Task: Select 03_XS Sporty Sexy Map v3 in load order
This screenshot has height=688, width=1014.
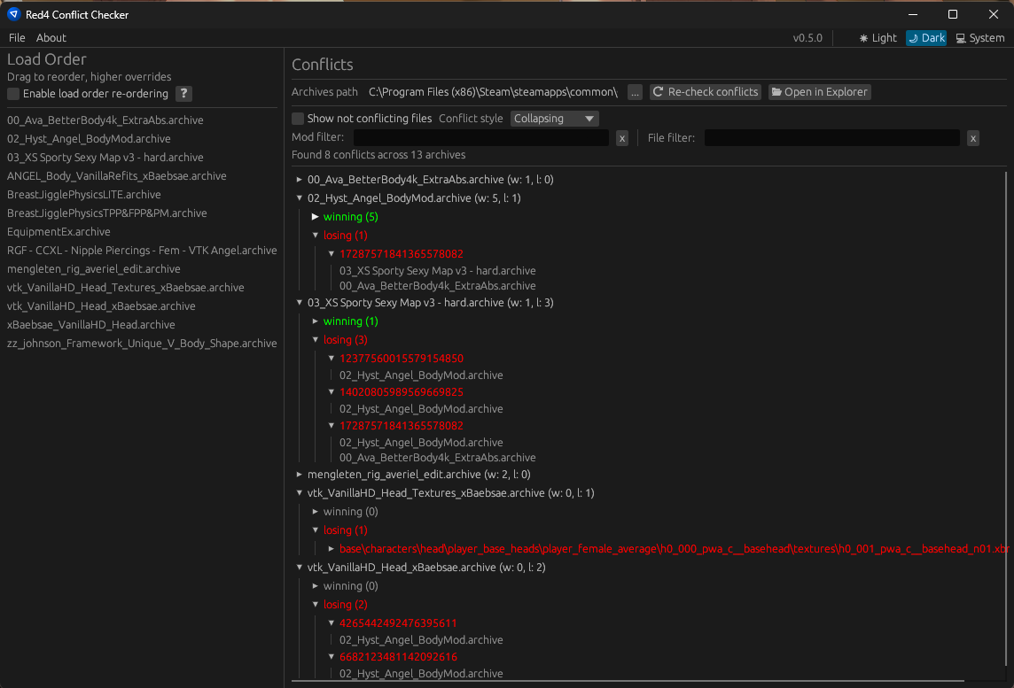Action: 105,158
